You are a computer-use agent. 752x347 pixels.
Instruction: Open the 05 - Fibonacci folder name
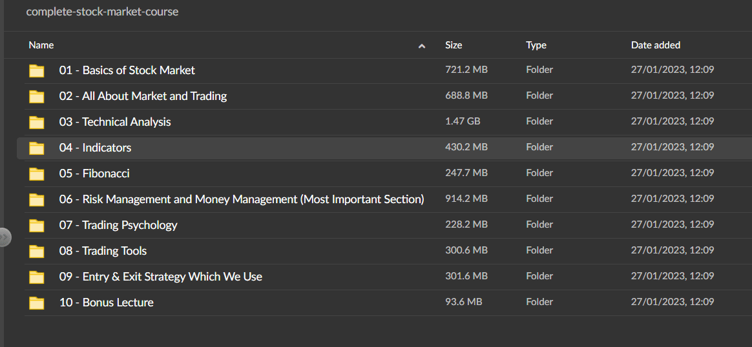pyautogui.click(x=94, y=173)
